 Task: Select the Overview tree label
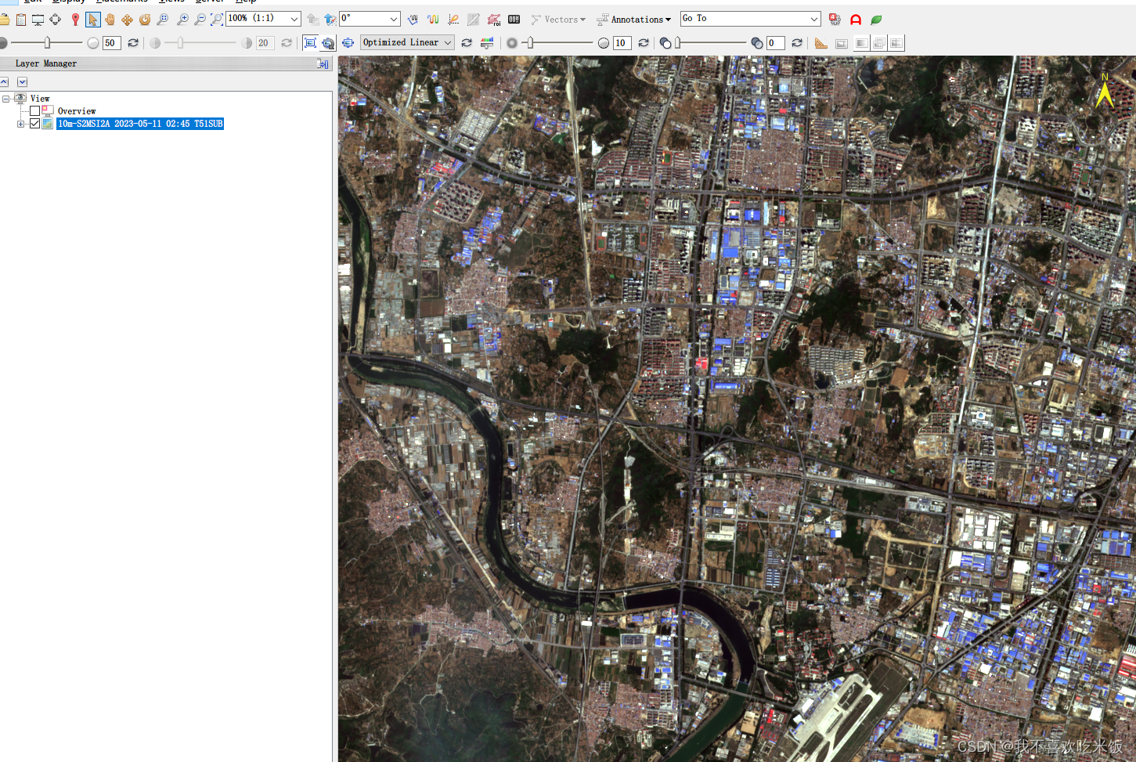tap(77, 111)
